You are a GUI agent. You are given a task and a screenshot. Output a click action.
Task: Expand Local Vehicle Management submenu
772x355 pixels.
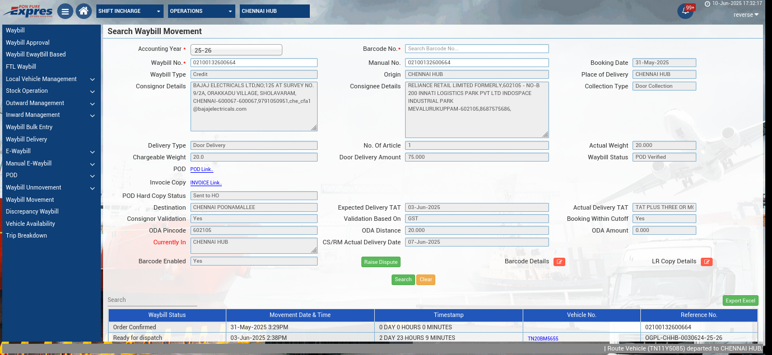(x=50, y=79)
